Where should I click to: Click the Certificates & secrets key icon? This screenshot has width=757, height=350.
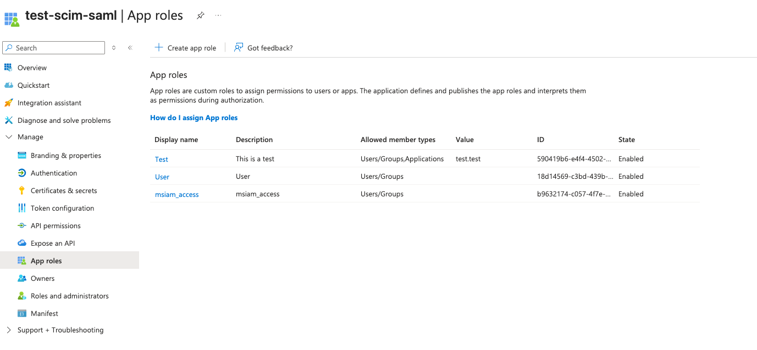click(22, 190)
